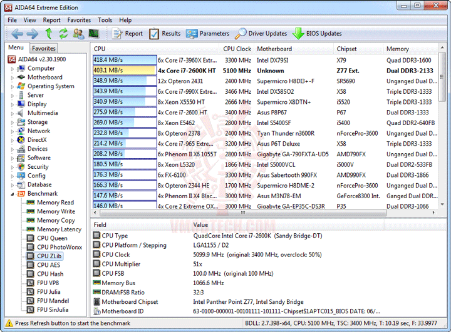Switch to the Favorites tab in sidebar
This screenshot has height=332, width=451.
(44, 48)
